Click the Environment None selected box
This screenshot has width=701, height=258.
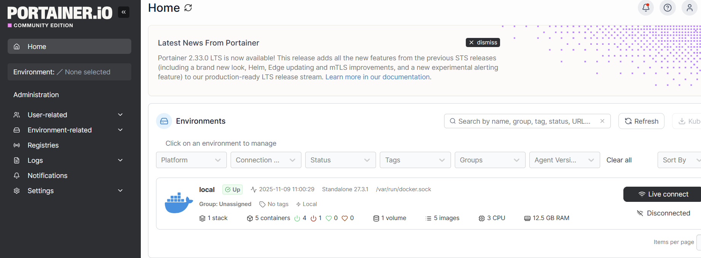click(x=69, y=72)
